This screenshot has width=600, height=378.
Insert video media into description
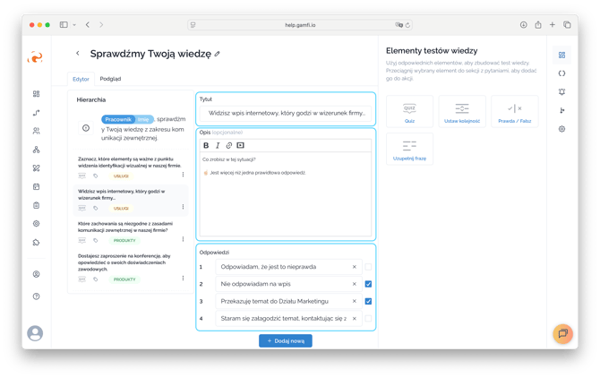[240, 145]
